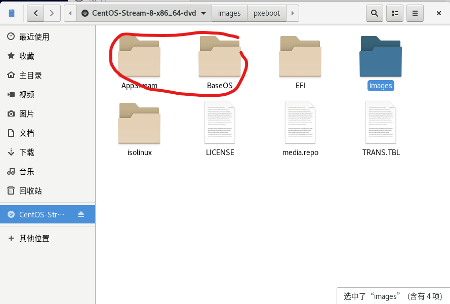Open 文档 documents folder in sidebar

pos(48,133)
